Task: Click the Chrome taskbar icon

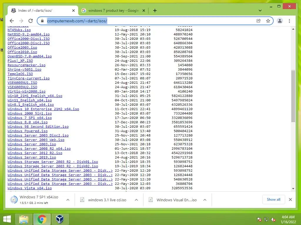Action: 42,219
